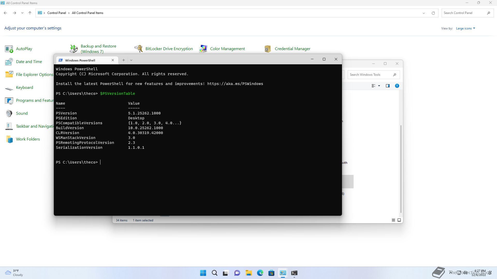
Task: Open Chat icon on taskbar
Action: [237, 273]
